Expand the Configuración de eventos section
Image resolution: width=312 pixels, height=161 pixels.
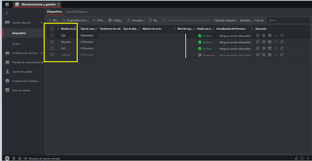(42, 53)
